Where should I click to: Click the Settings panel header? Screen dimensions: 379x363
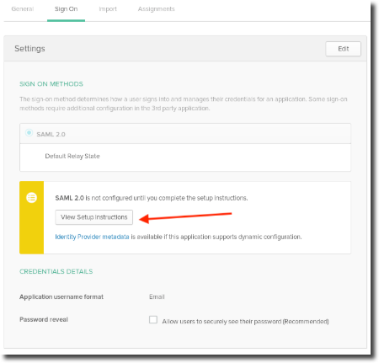[185, 49]
